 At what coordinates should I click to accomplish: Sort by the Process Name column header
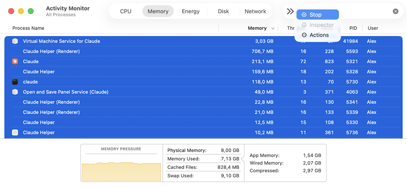coord(28,28)
